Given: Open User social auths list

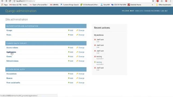Looking at the screenshot, I should pyautogui.click(x=13, y=83).
